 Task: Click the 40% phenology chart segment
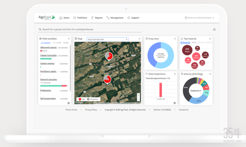click(x=186, y=87)
